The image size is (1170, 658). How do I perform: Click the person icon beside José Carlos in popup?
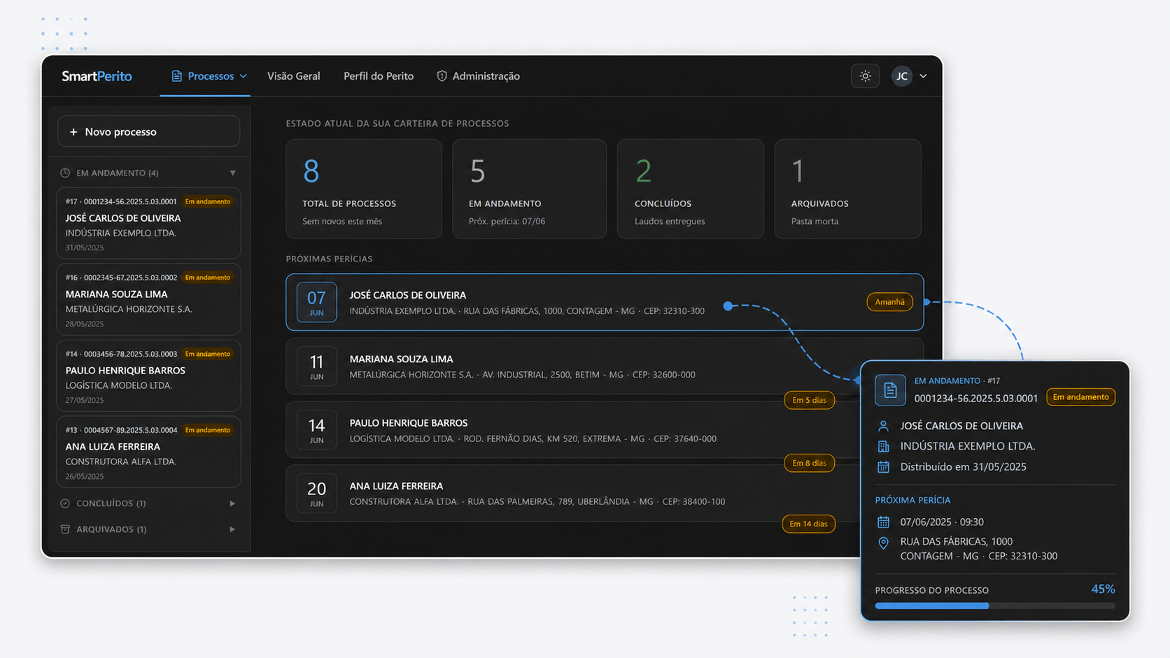pyautogui.click(x=883, y=426)
